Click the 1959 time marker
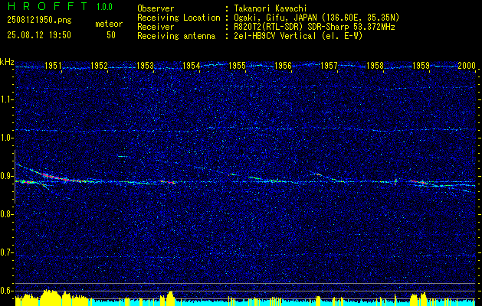This screenshot has height=306, width=482. coord(421,66)
